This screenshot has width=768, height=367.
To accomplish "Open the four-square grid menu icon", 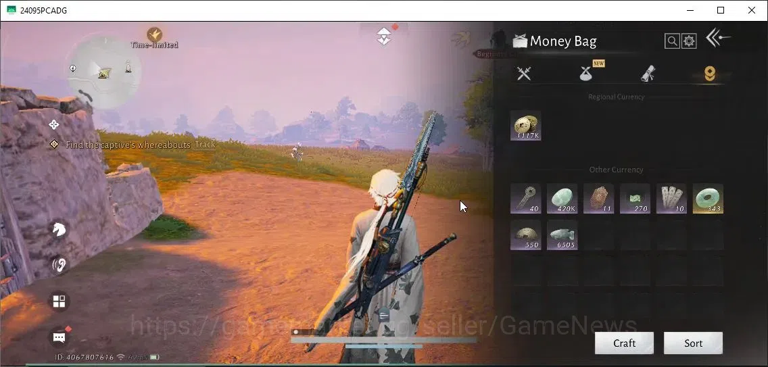I will (59, 301).
